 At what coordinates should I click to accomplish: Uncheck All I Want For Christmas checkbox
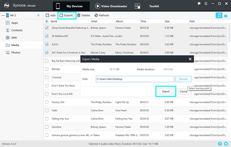(x=47, y=52)
